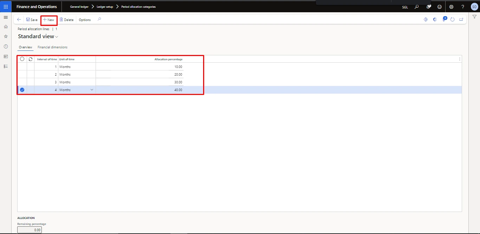The height and width of the screenshot is (234, 480).
Task: Click the Save button
Action: pos(32,20)
